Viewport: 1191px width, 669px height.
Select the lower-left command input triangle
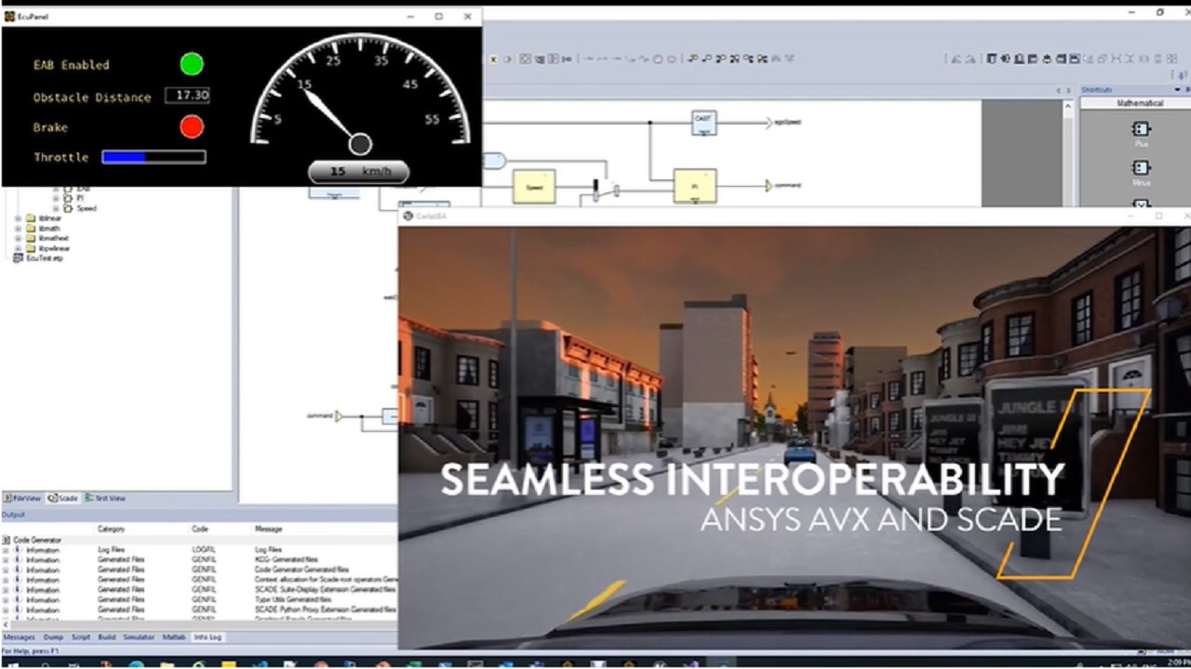(x=339, y=415)
